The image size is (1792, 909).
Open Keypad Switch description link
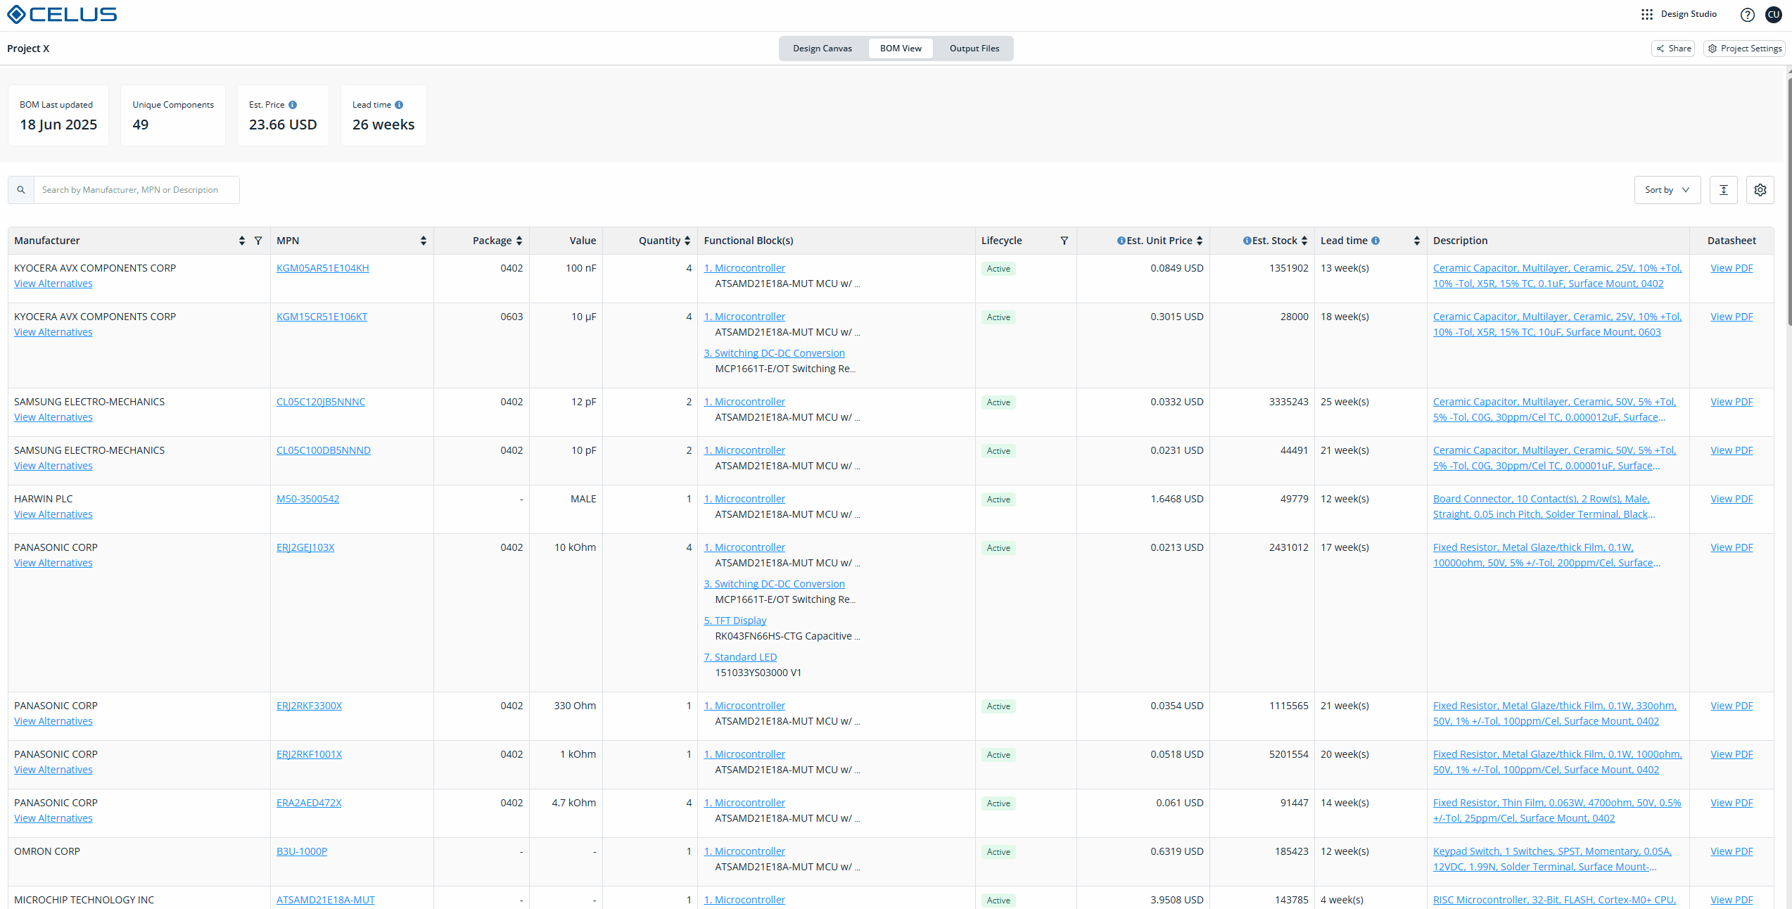pyautogui.click(x=1552, y=859)
